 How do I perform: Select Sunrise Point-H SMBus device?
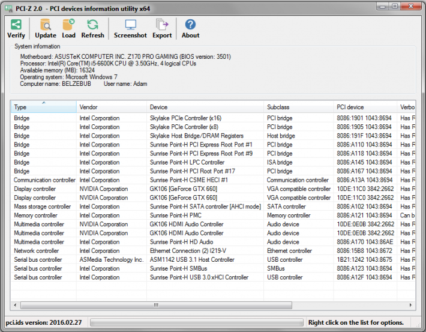pos(213,268)
